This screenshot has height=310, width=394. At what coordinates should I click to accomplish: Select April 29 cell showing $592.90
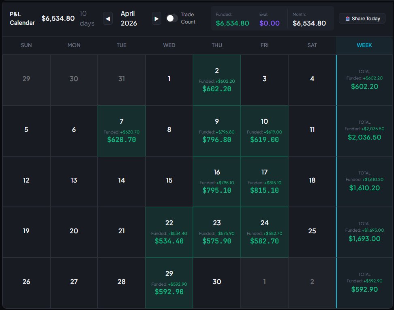click(169, 283)
